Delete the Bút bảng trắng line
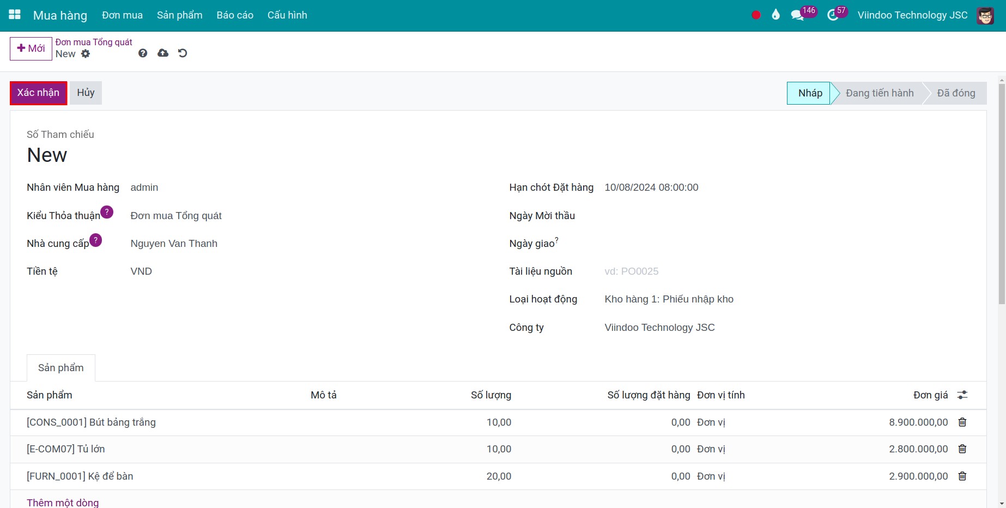The height and width of the screenshot is (508, 1006). click(x=962, y=422)
